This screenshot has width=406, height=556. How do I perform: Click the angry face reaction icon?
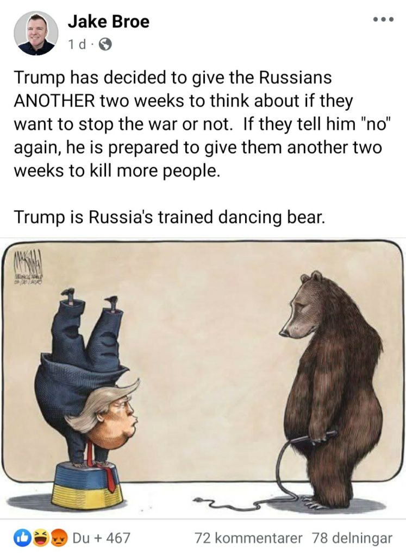59,538
